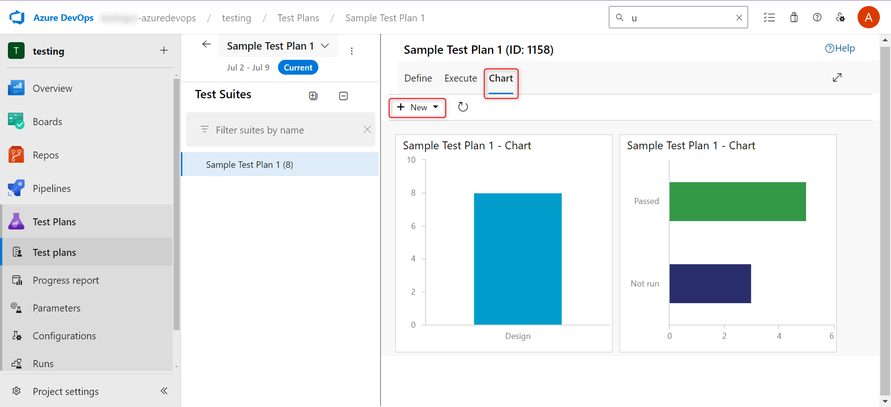This screenshot has width=891, height=407.
Task: Open the Marketplace shopping bag icon
Action: [794, 18]
